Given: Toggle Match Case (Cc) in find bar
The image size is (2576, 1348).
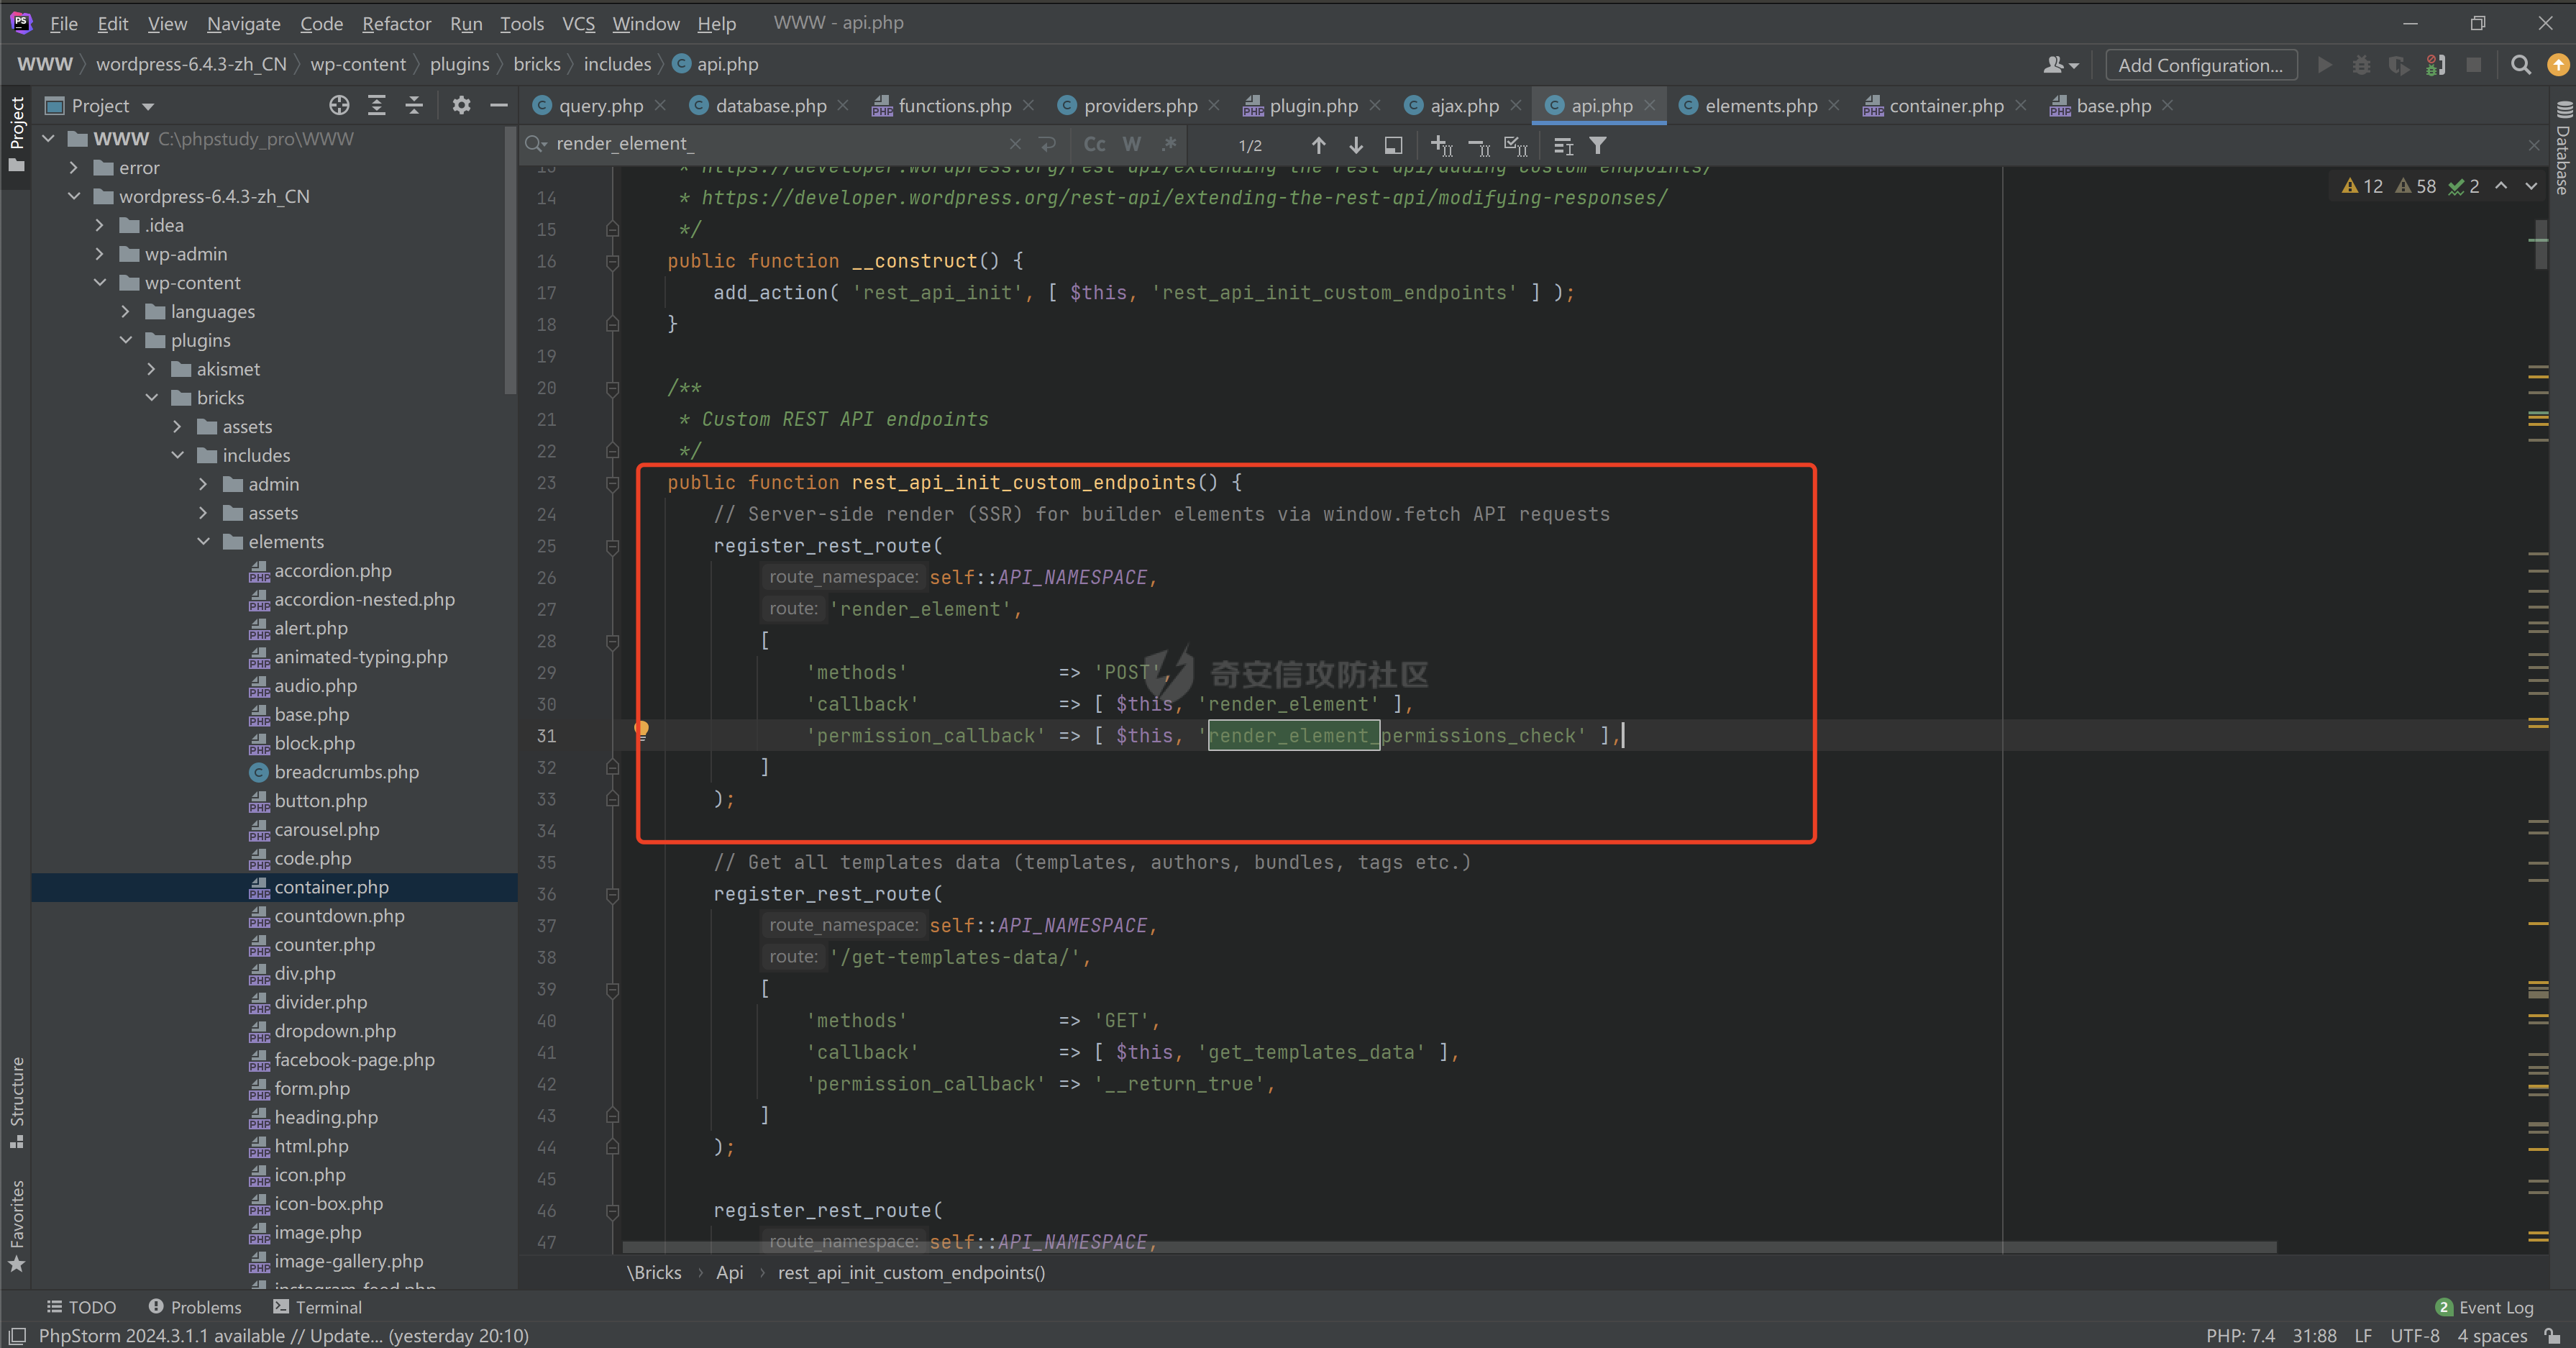Looking at the screenshot, I should click(x=1094, y=145).
